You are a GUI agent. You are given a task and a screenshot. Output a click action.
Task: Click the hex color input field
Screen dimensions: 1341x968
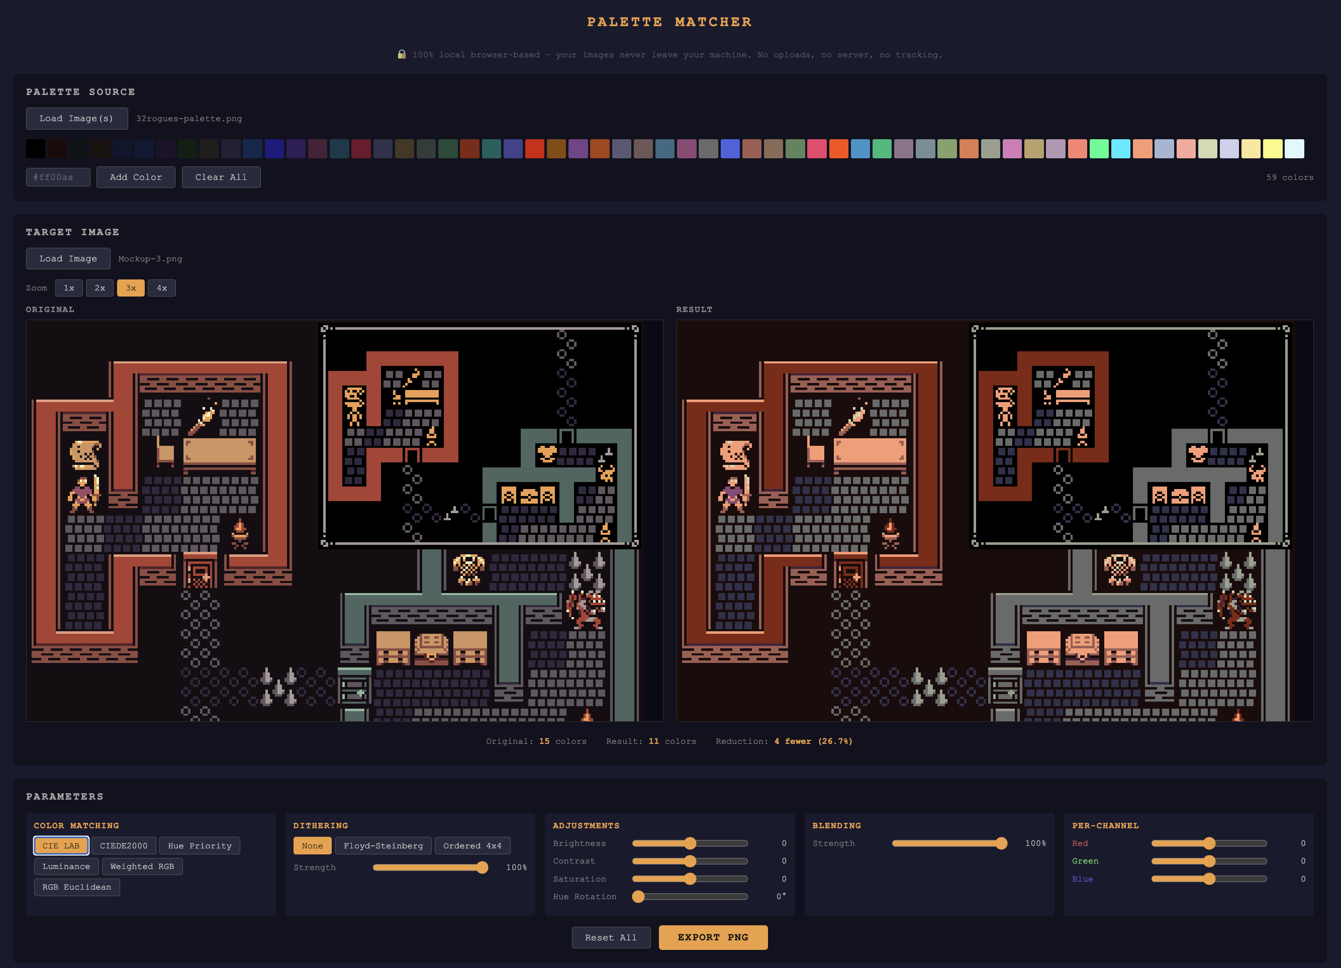point(58,177)
